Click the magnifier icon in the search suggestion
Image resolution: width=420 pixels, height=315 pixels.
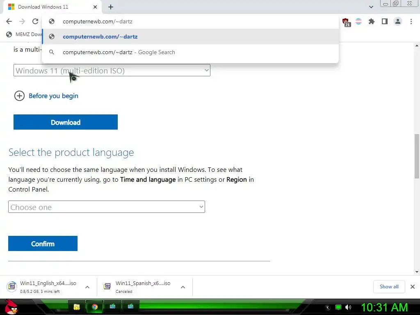pos(52,52)
